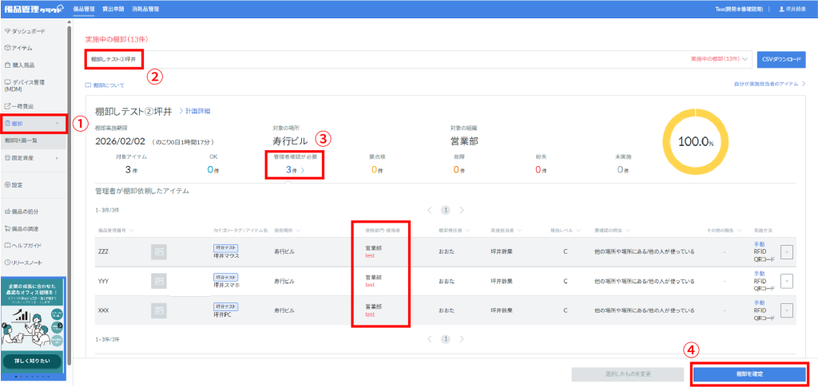818x387 pixels.
Task: Expand the 固定資産 sidebar menu
Action: (32, 158)
